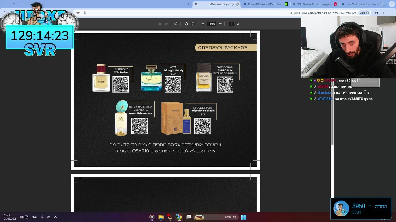Click the Noya Midnight Melody QR code

173,84
